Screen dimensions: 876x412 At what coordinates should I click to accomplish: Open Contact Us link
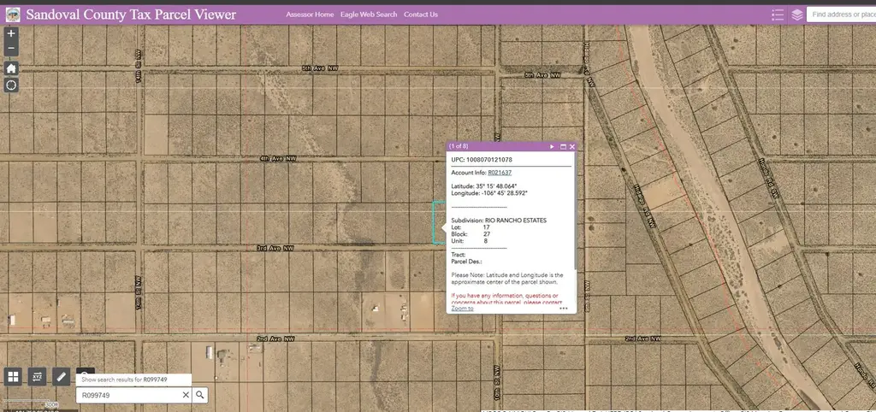tap(421, 15)
